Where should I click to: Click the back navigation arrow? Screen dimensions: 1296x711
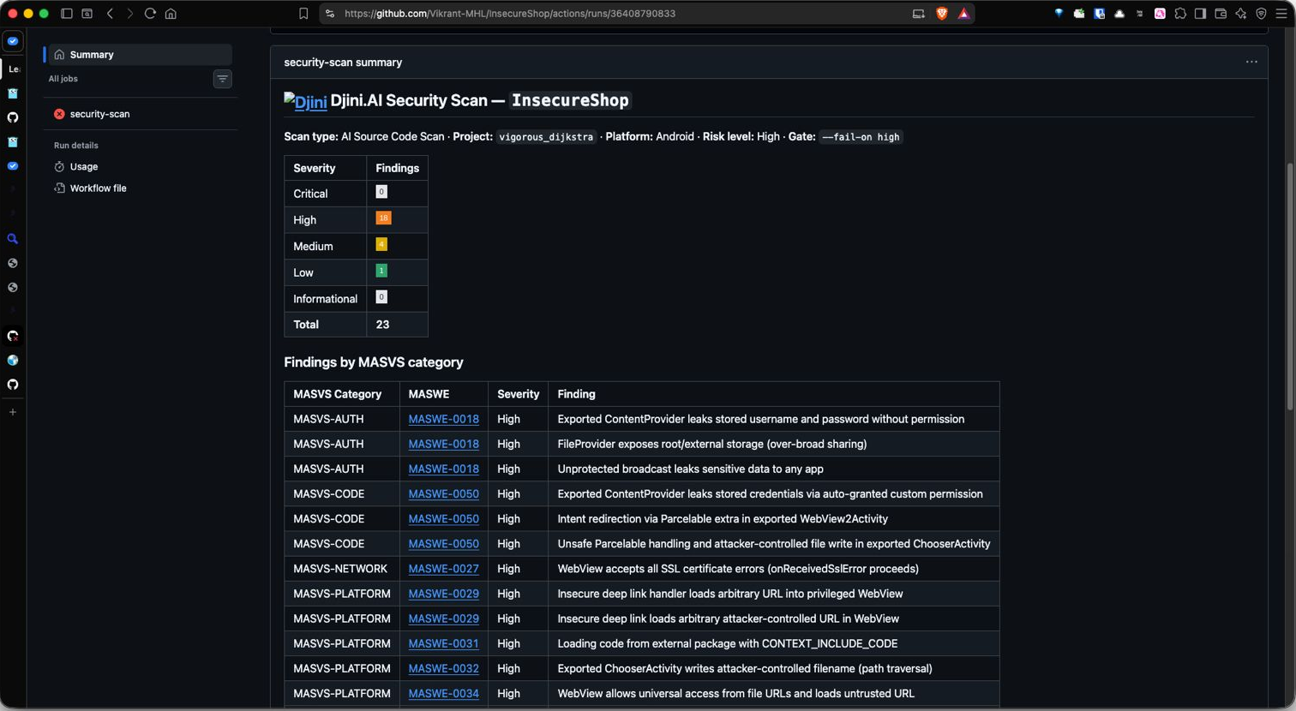click(110, 14)
